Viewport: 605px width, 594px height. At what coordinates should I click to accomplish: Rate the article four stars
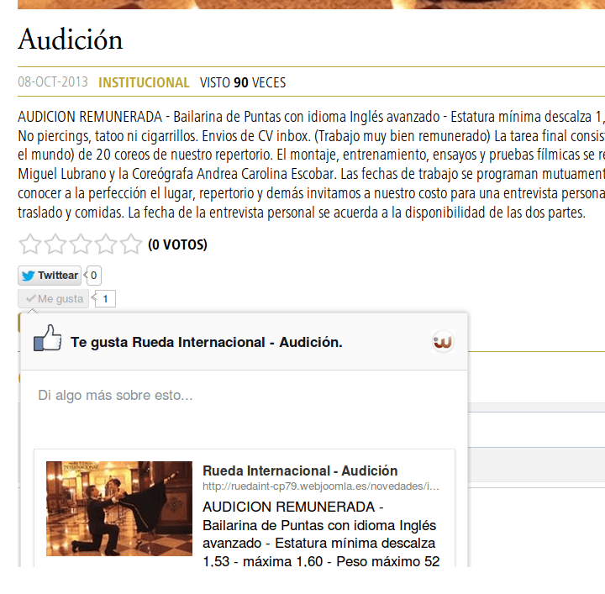[x=106, y=244]
